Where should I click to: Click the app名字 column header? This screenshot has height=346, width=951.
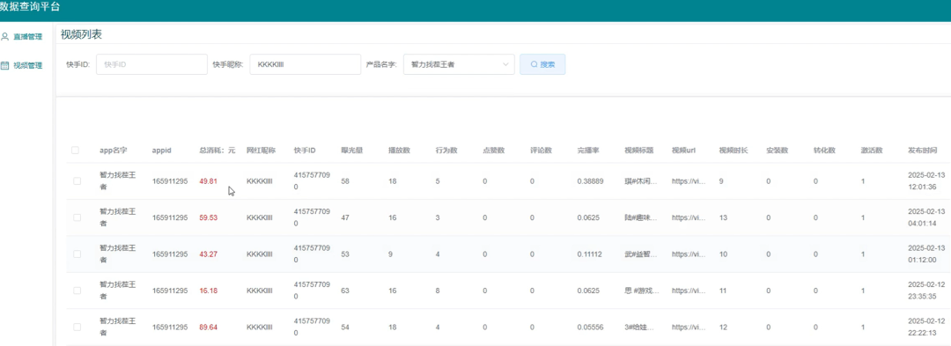(114, 151)
